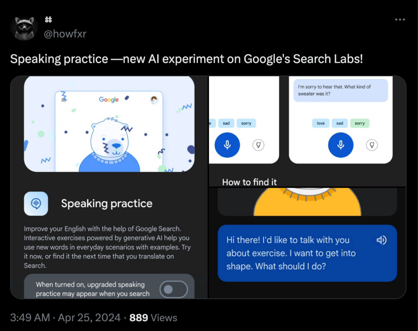Click the display name emoji above @howfxr
The width and height of the screenshot is (418, 331).
click(48, 20)
